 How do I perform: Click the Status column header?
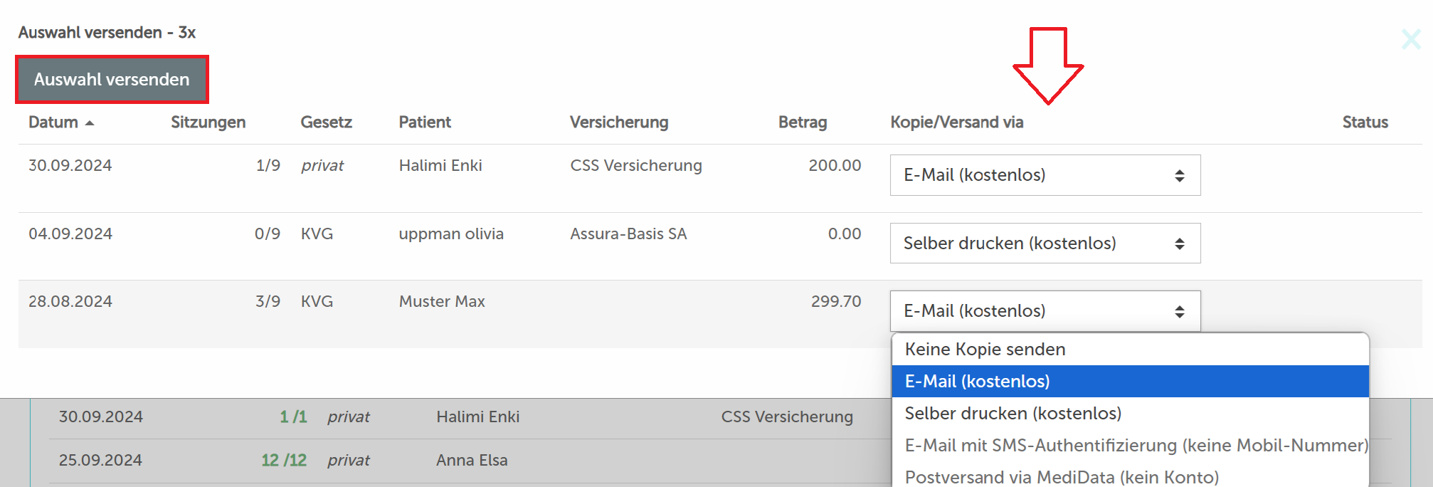(1365, 122)
